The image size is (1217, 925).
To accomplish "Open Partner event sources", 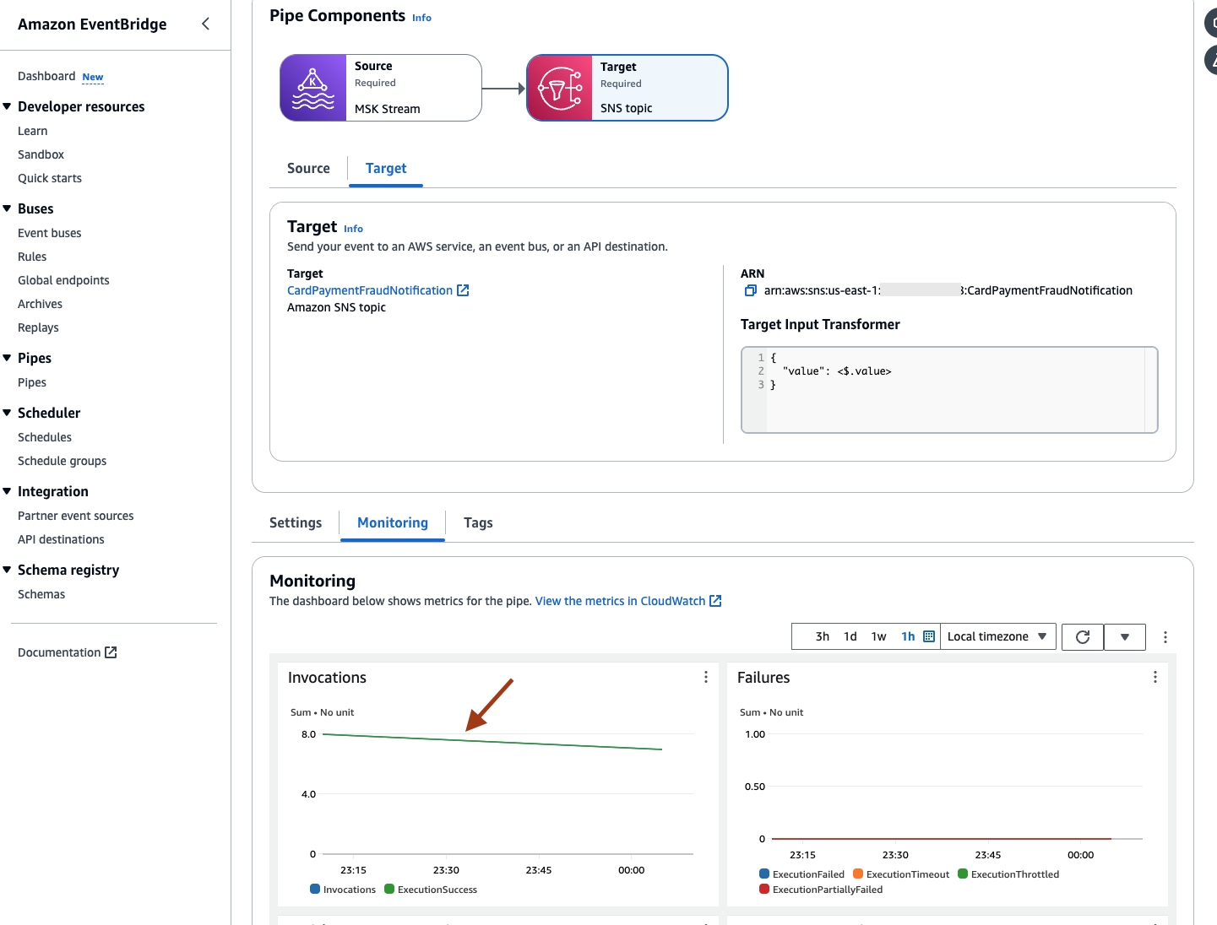I will [x=76, y=516].
